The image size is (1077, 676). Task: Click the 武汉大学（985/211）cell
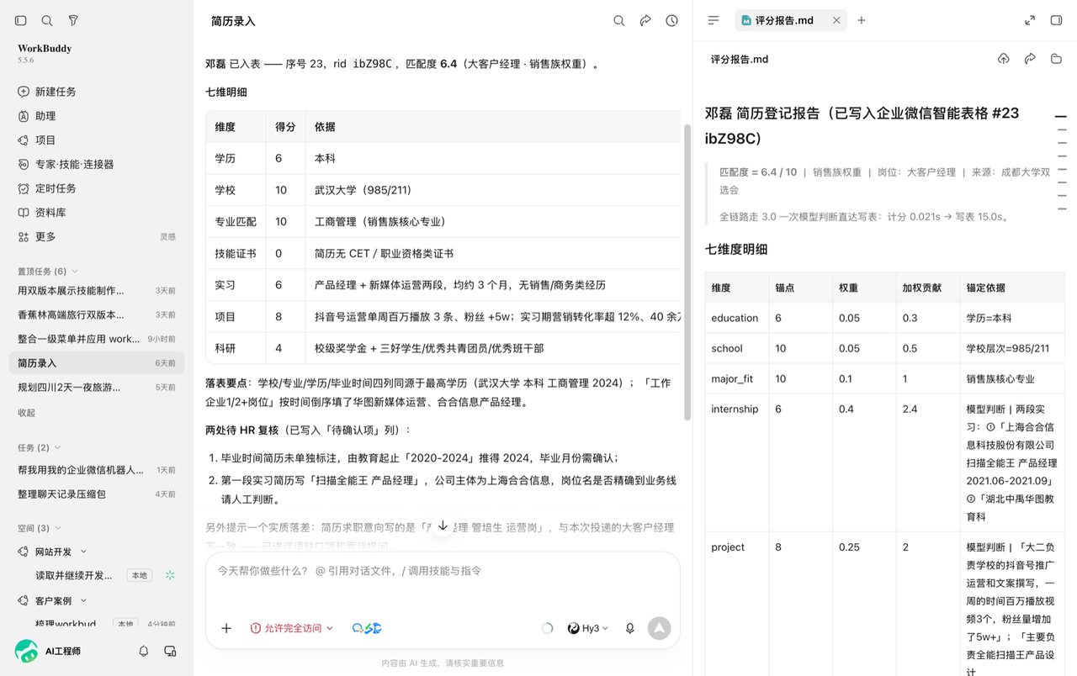tap(492, 190)
